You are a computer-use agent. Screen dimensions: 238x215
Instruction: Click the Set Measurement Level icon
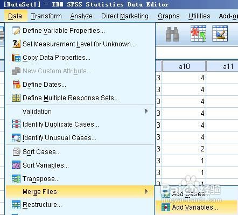(x=16, y=44)
